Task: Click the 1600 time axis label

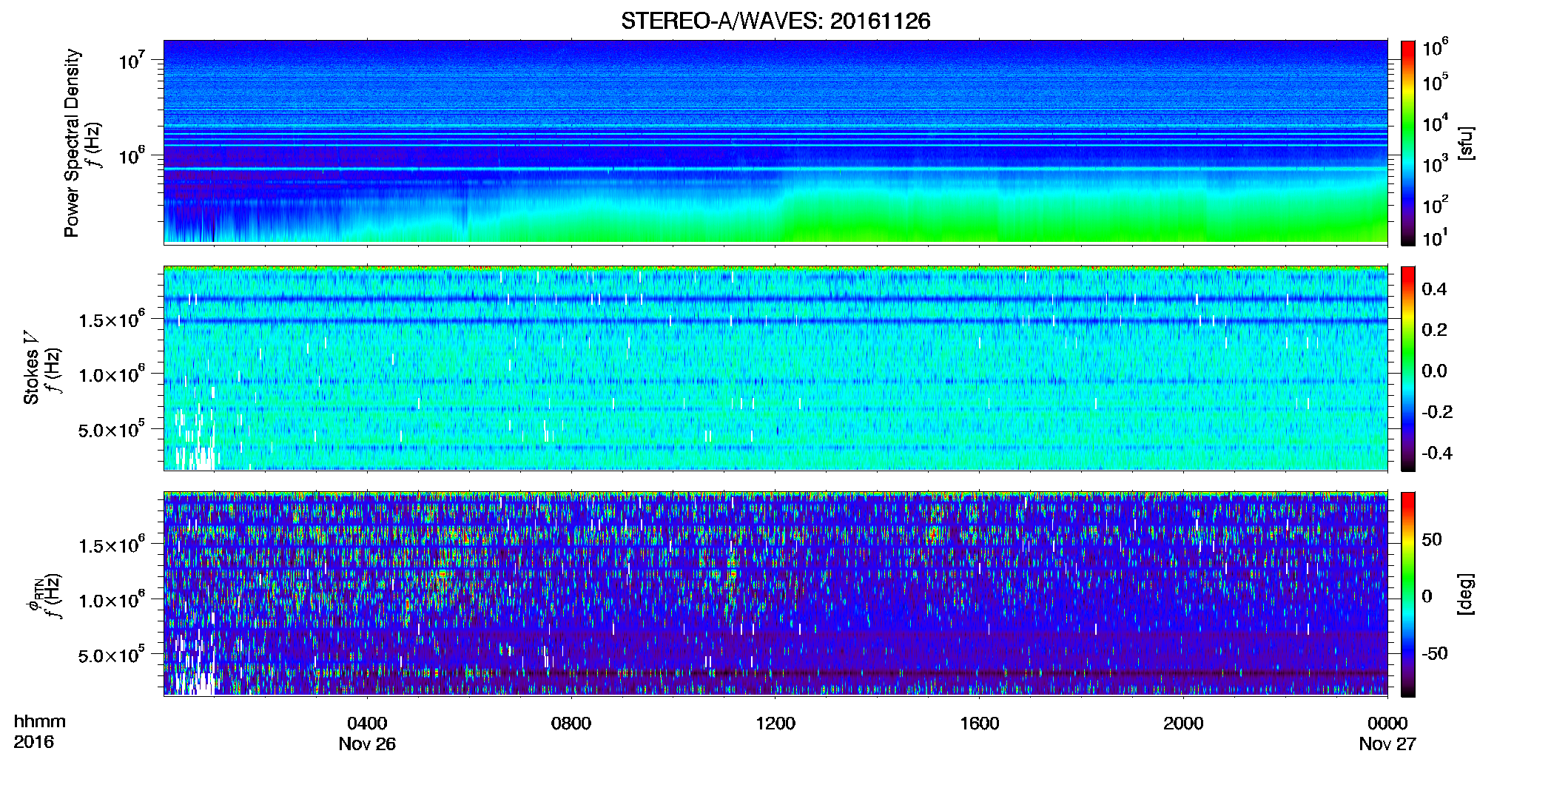Action: [979, 724]
